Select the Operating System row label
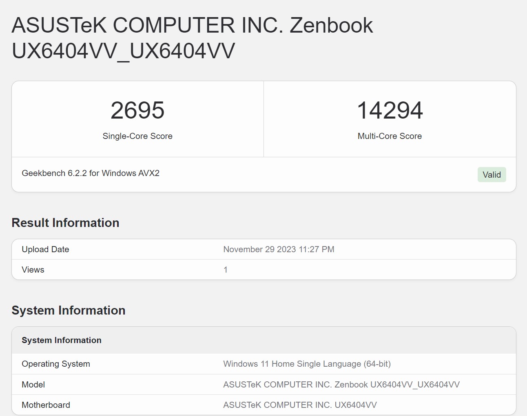Viewport: 527px width, 416px height. click(x=56, y=364)
